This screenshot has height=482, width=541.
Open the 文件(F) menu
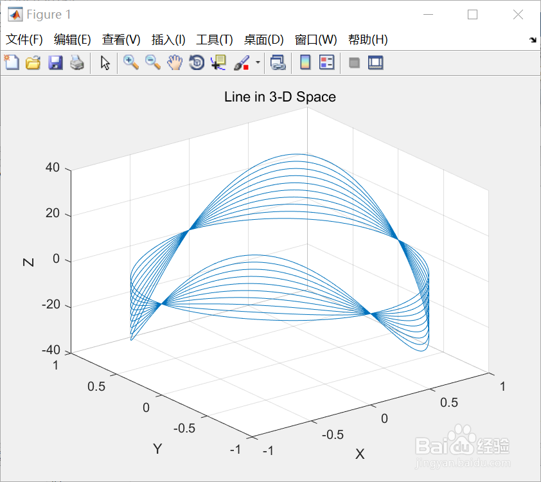pos(24,40)
